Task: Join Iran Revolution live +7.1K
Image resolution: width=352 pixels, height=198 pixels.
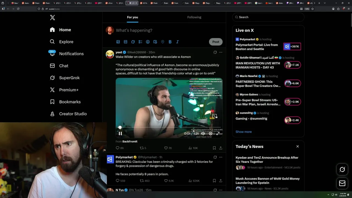Action: (293, 65)
